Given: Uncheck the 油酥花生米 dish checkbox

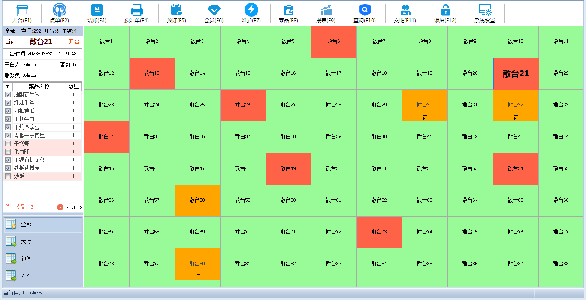Looking at the screenshot, I should pos(8,94).
